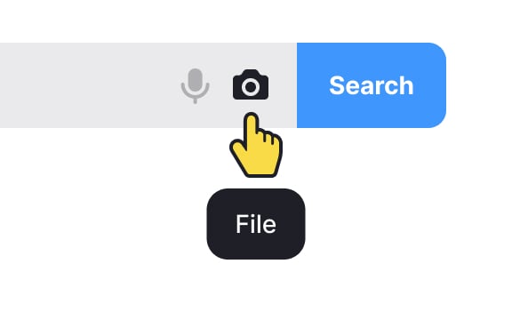Viewport: 512px width, 320px height.
Task: Activate voice input microphone
Action: tap(196, 85)
